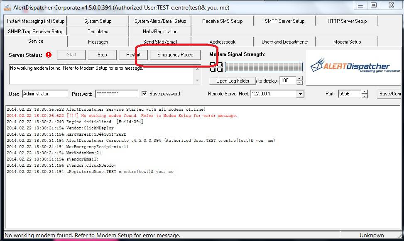
Task: Click the status message box down arrow
Action: pyautogui.click(x=197, y=80)
